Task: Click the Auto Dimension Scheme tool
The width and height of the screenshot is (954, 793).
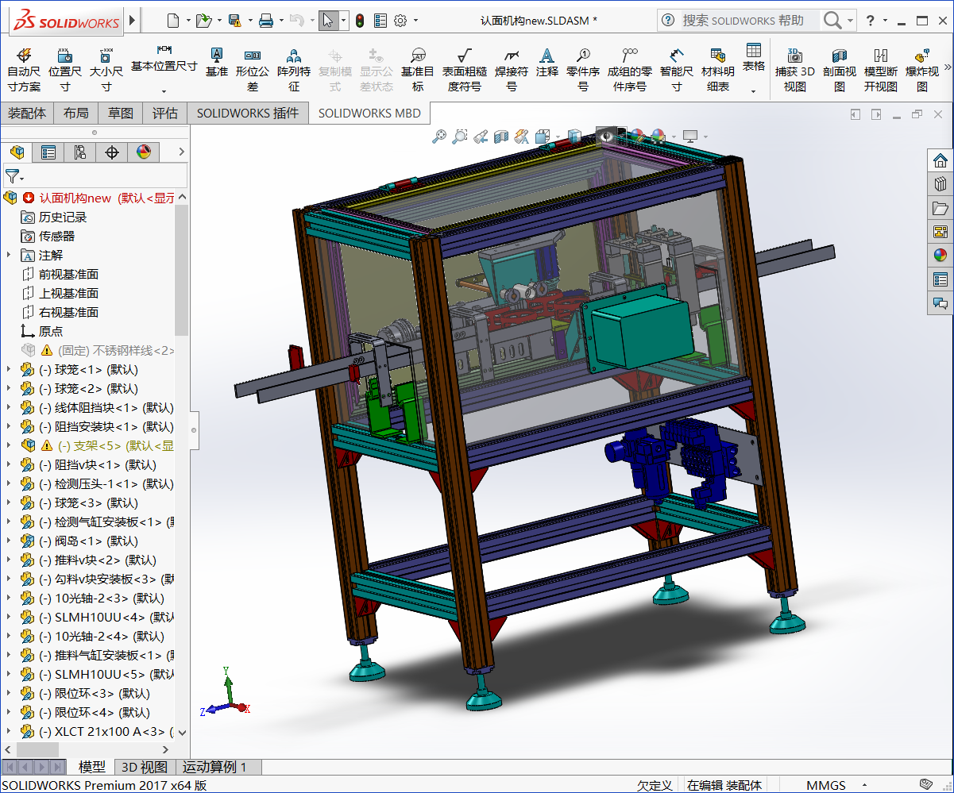Action: pos(24,71)
